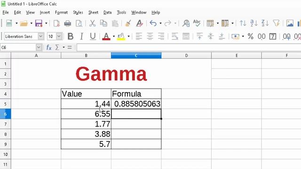The height and width of the screenshot is (169, 301).
Task: Add a decimal place
Action: click(x=286, y=37)
